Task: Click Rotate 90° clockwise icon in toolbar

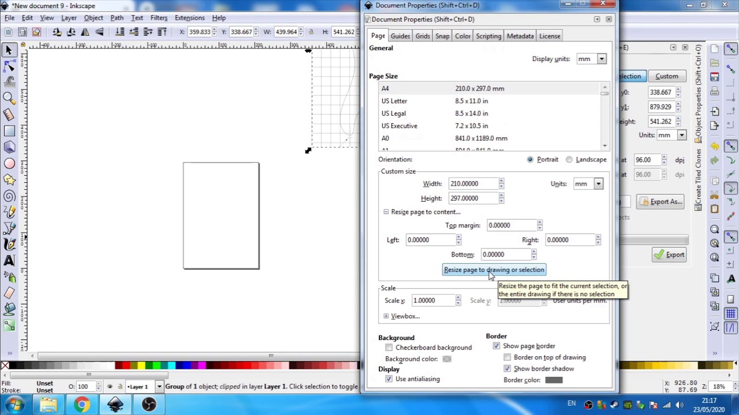Action: 71,32
